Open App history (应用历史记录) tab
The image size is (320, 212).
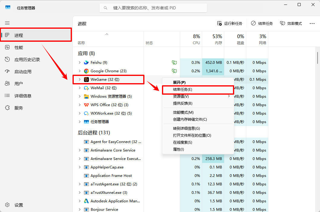point(36,60)
